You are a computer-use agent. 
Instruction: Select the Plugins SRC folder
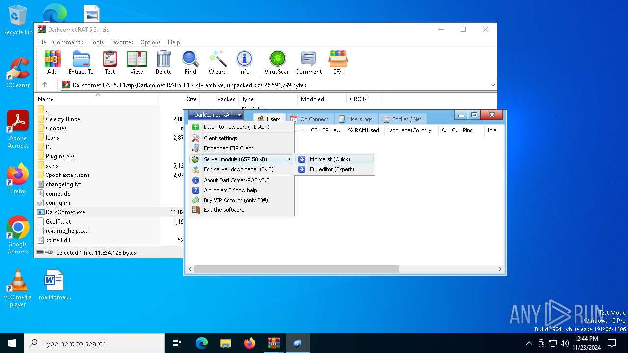(61, 156)
